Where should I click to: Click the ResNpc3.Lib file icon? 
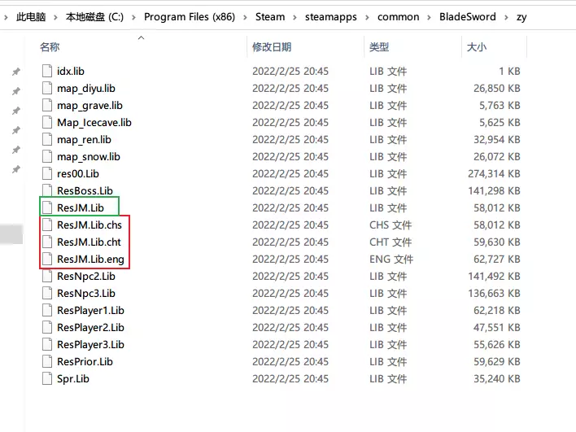click(x=47, y=293)
